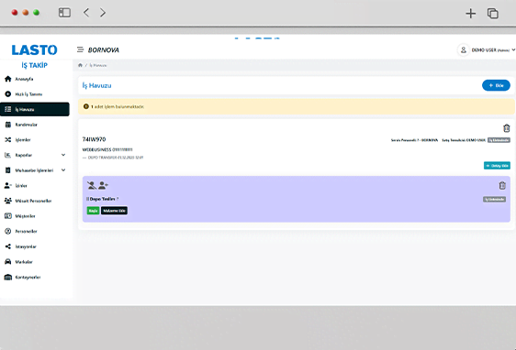Click the hamburger menu icon beside BORNOVA
This screenshot has width=516, height=350.
tap(80, 49)
